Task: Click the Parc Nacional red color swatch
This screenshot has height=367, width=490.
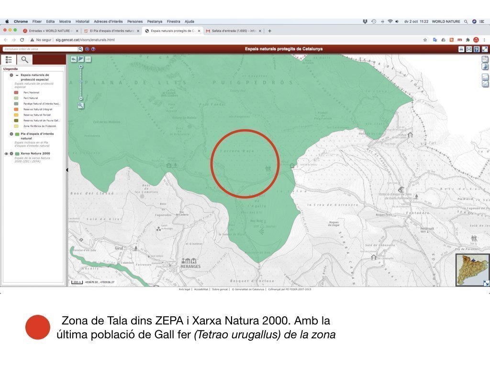Action: click(16, 92)
